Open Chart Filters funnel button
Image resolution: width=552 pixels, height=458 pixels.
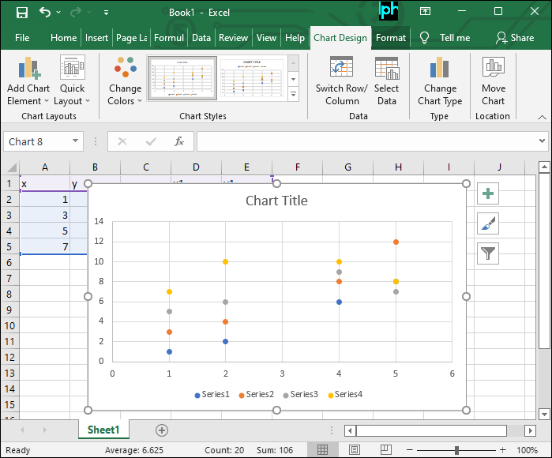(x=488, y=253)
